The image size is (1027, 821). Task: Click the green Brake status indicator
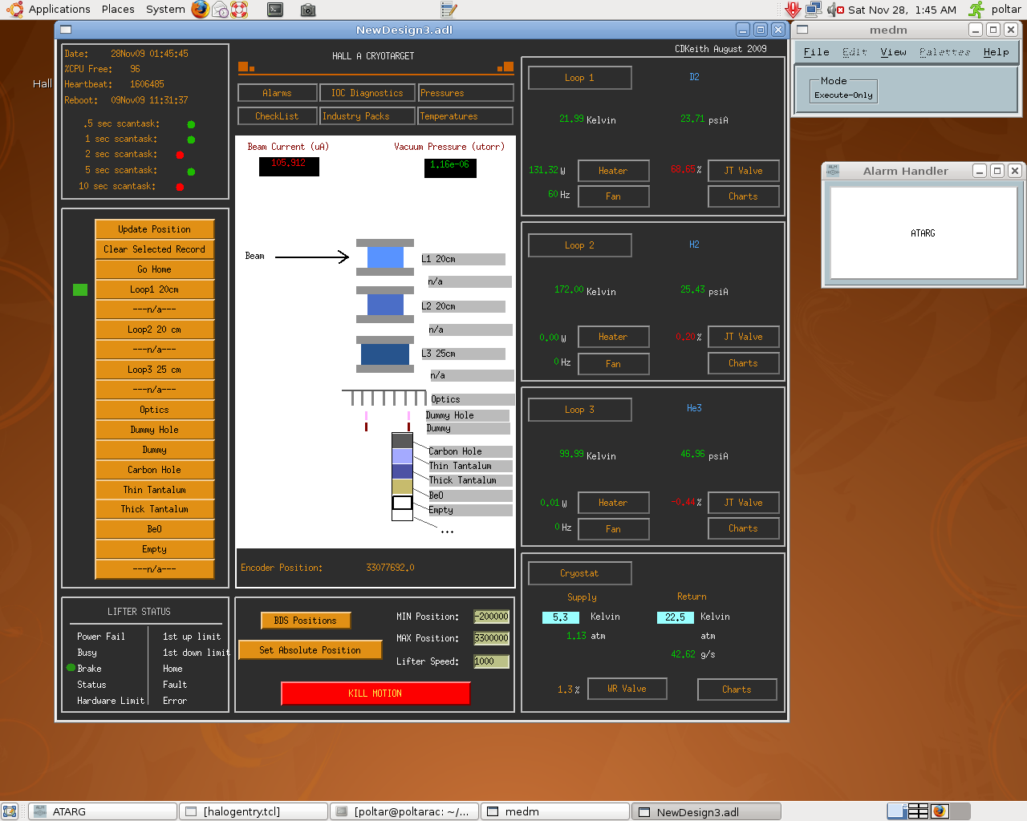[71, 667]
